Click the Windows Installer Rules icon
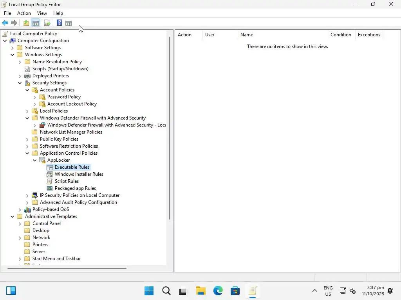This screenshot has width=401, height=300. (50, 174)
